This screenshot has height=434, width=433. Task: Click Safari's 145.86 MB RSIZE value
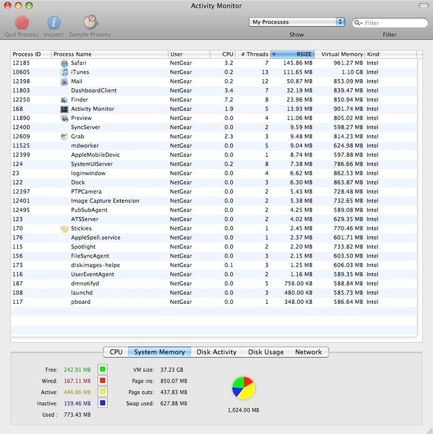(297, 63)
